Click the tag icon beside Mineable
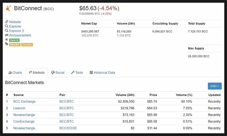This screenshot has width=227, height=136. 7,44
